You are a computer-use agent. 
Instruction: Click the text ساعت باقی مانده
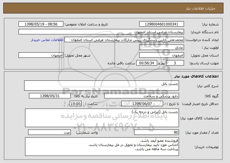coord(121,63)
